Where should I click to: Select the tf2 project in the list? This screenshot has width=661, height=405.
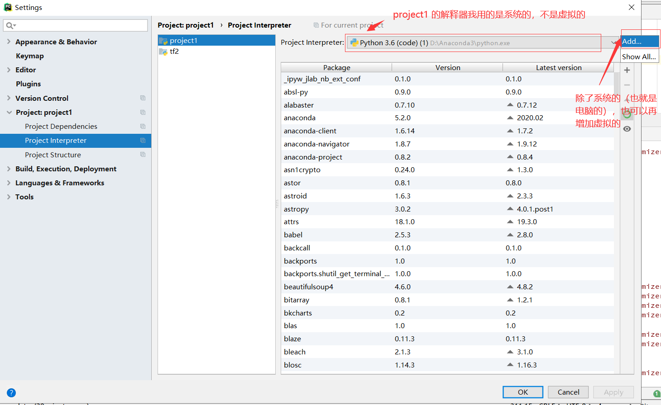click(174, 51)
